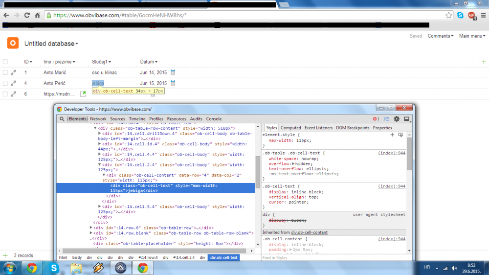Screen dimensions: 489x275
Task: Toggle the select-all checkbox in header
Action: 5,62
